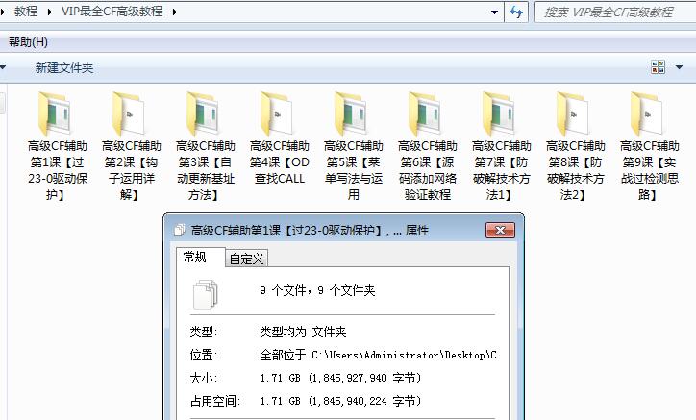Image resolution: width=696 pixels, height=420 pixels.
Task: Click the value 类型均为 文件夹
Action: coord(303,332)
